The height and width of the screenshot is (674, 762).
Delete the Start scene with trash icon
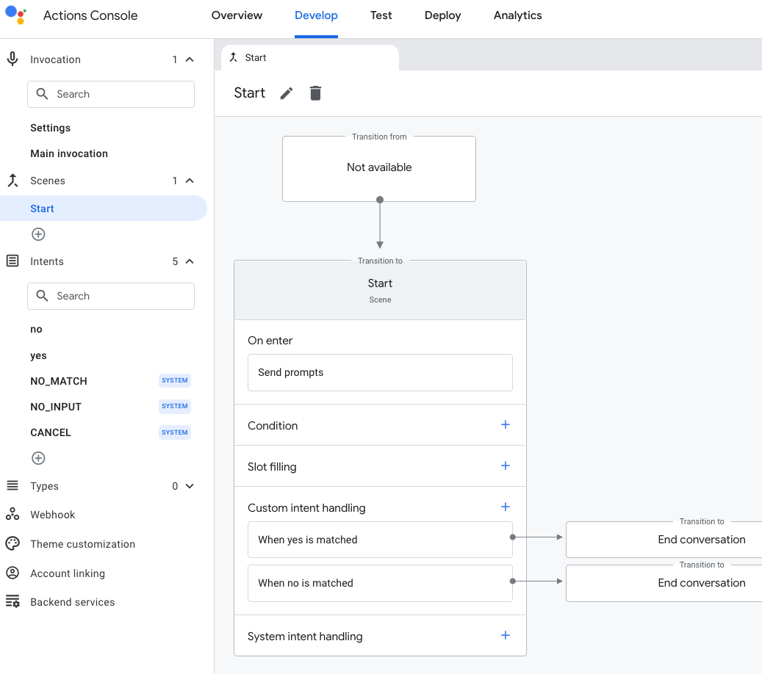click(315, 93)
